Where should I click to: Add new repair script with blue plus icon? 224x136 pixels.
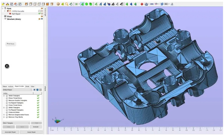click(34, 90)
